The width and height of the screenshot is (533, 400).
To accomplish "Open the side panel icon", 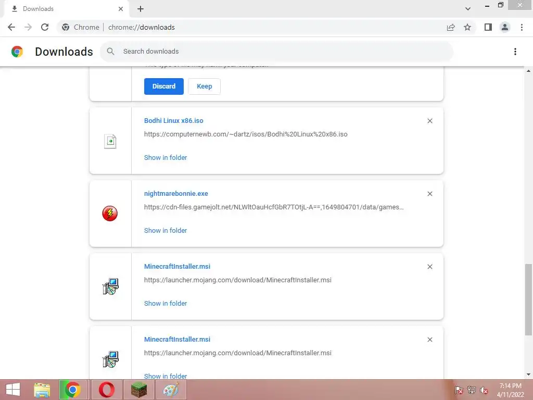I will tap(488, 27).
